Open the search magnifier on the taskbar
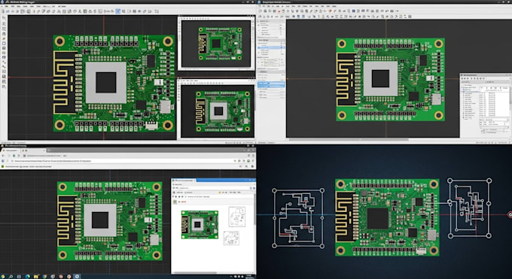Screen dimensions: 512x279 (x=11, y=277)
